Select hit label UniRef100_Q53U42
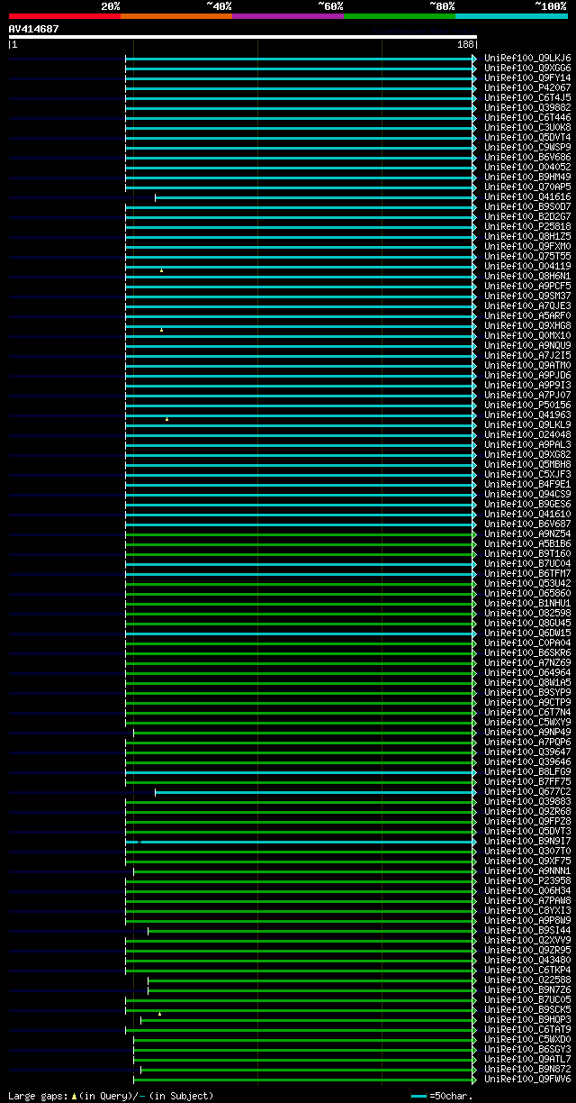This screenshot has width=576, height=1103. click(x=527, y=584)
